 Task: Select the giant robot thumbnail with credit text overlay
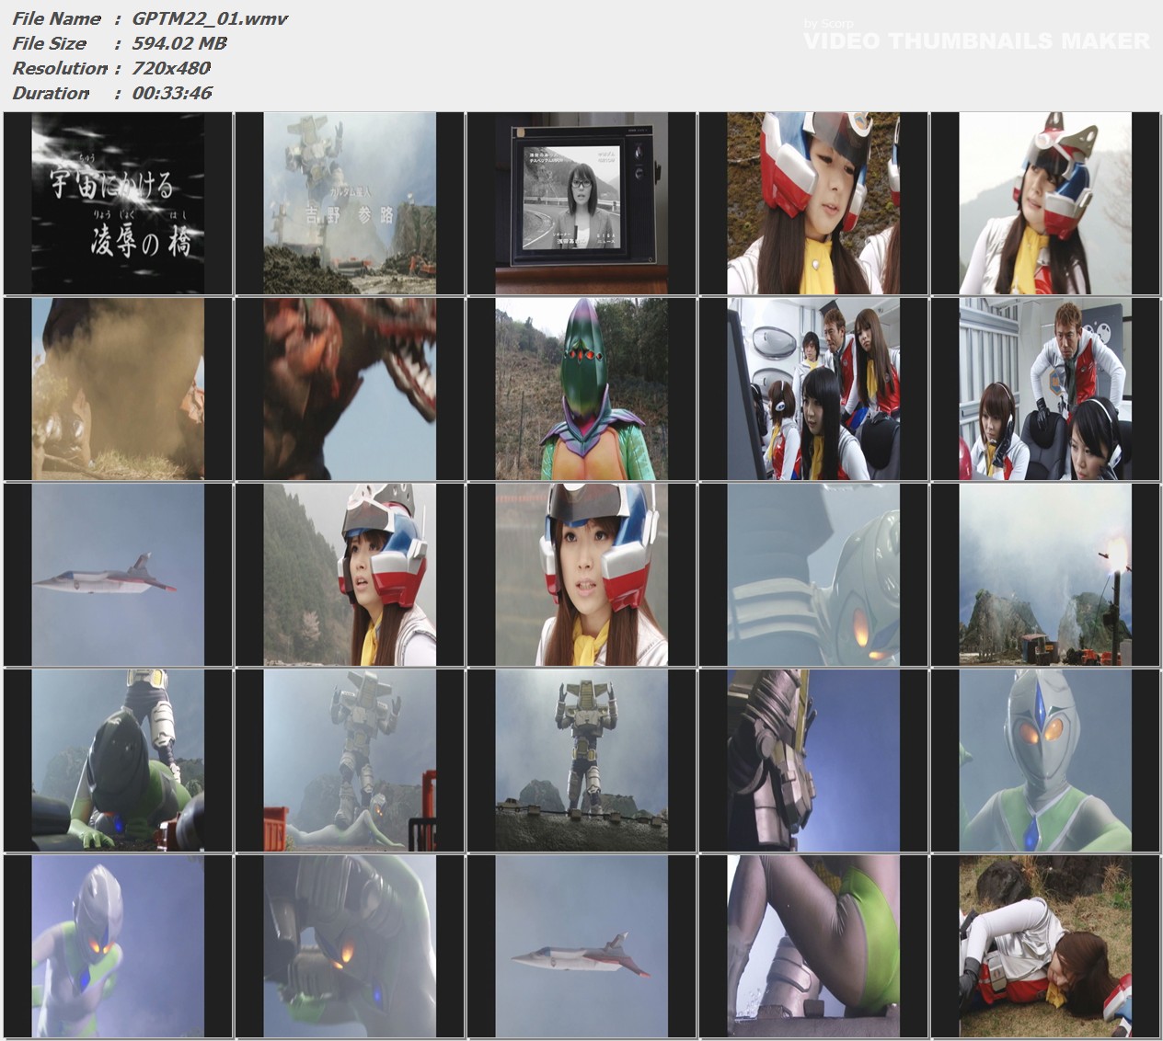(x=350, y=203)
